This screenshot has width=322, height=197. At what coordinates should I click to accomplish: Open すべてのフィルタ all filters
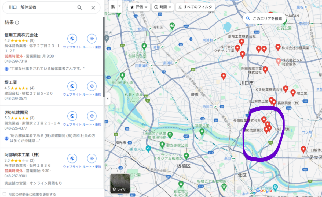195,7
